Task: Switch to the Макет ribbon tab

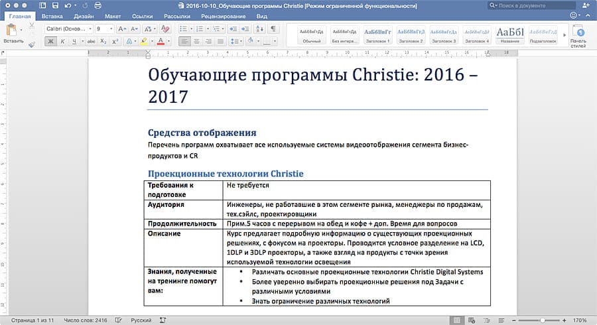Action: (x=113, y=17)
